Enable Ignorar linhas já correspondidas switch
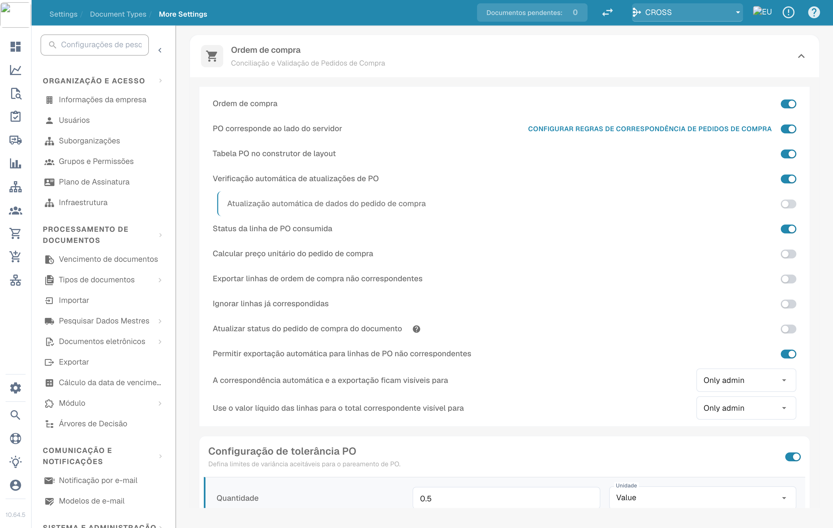Screen dimensions: 833x528 [x=788, y=304]
